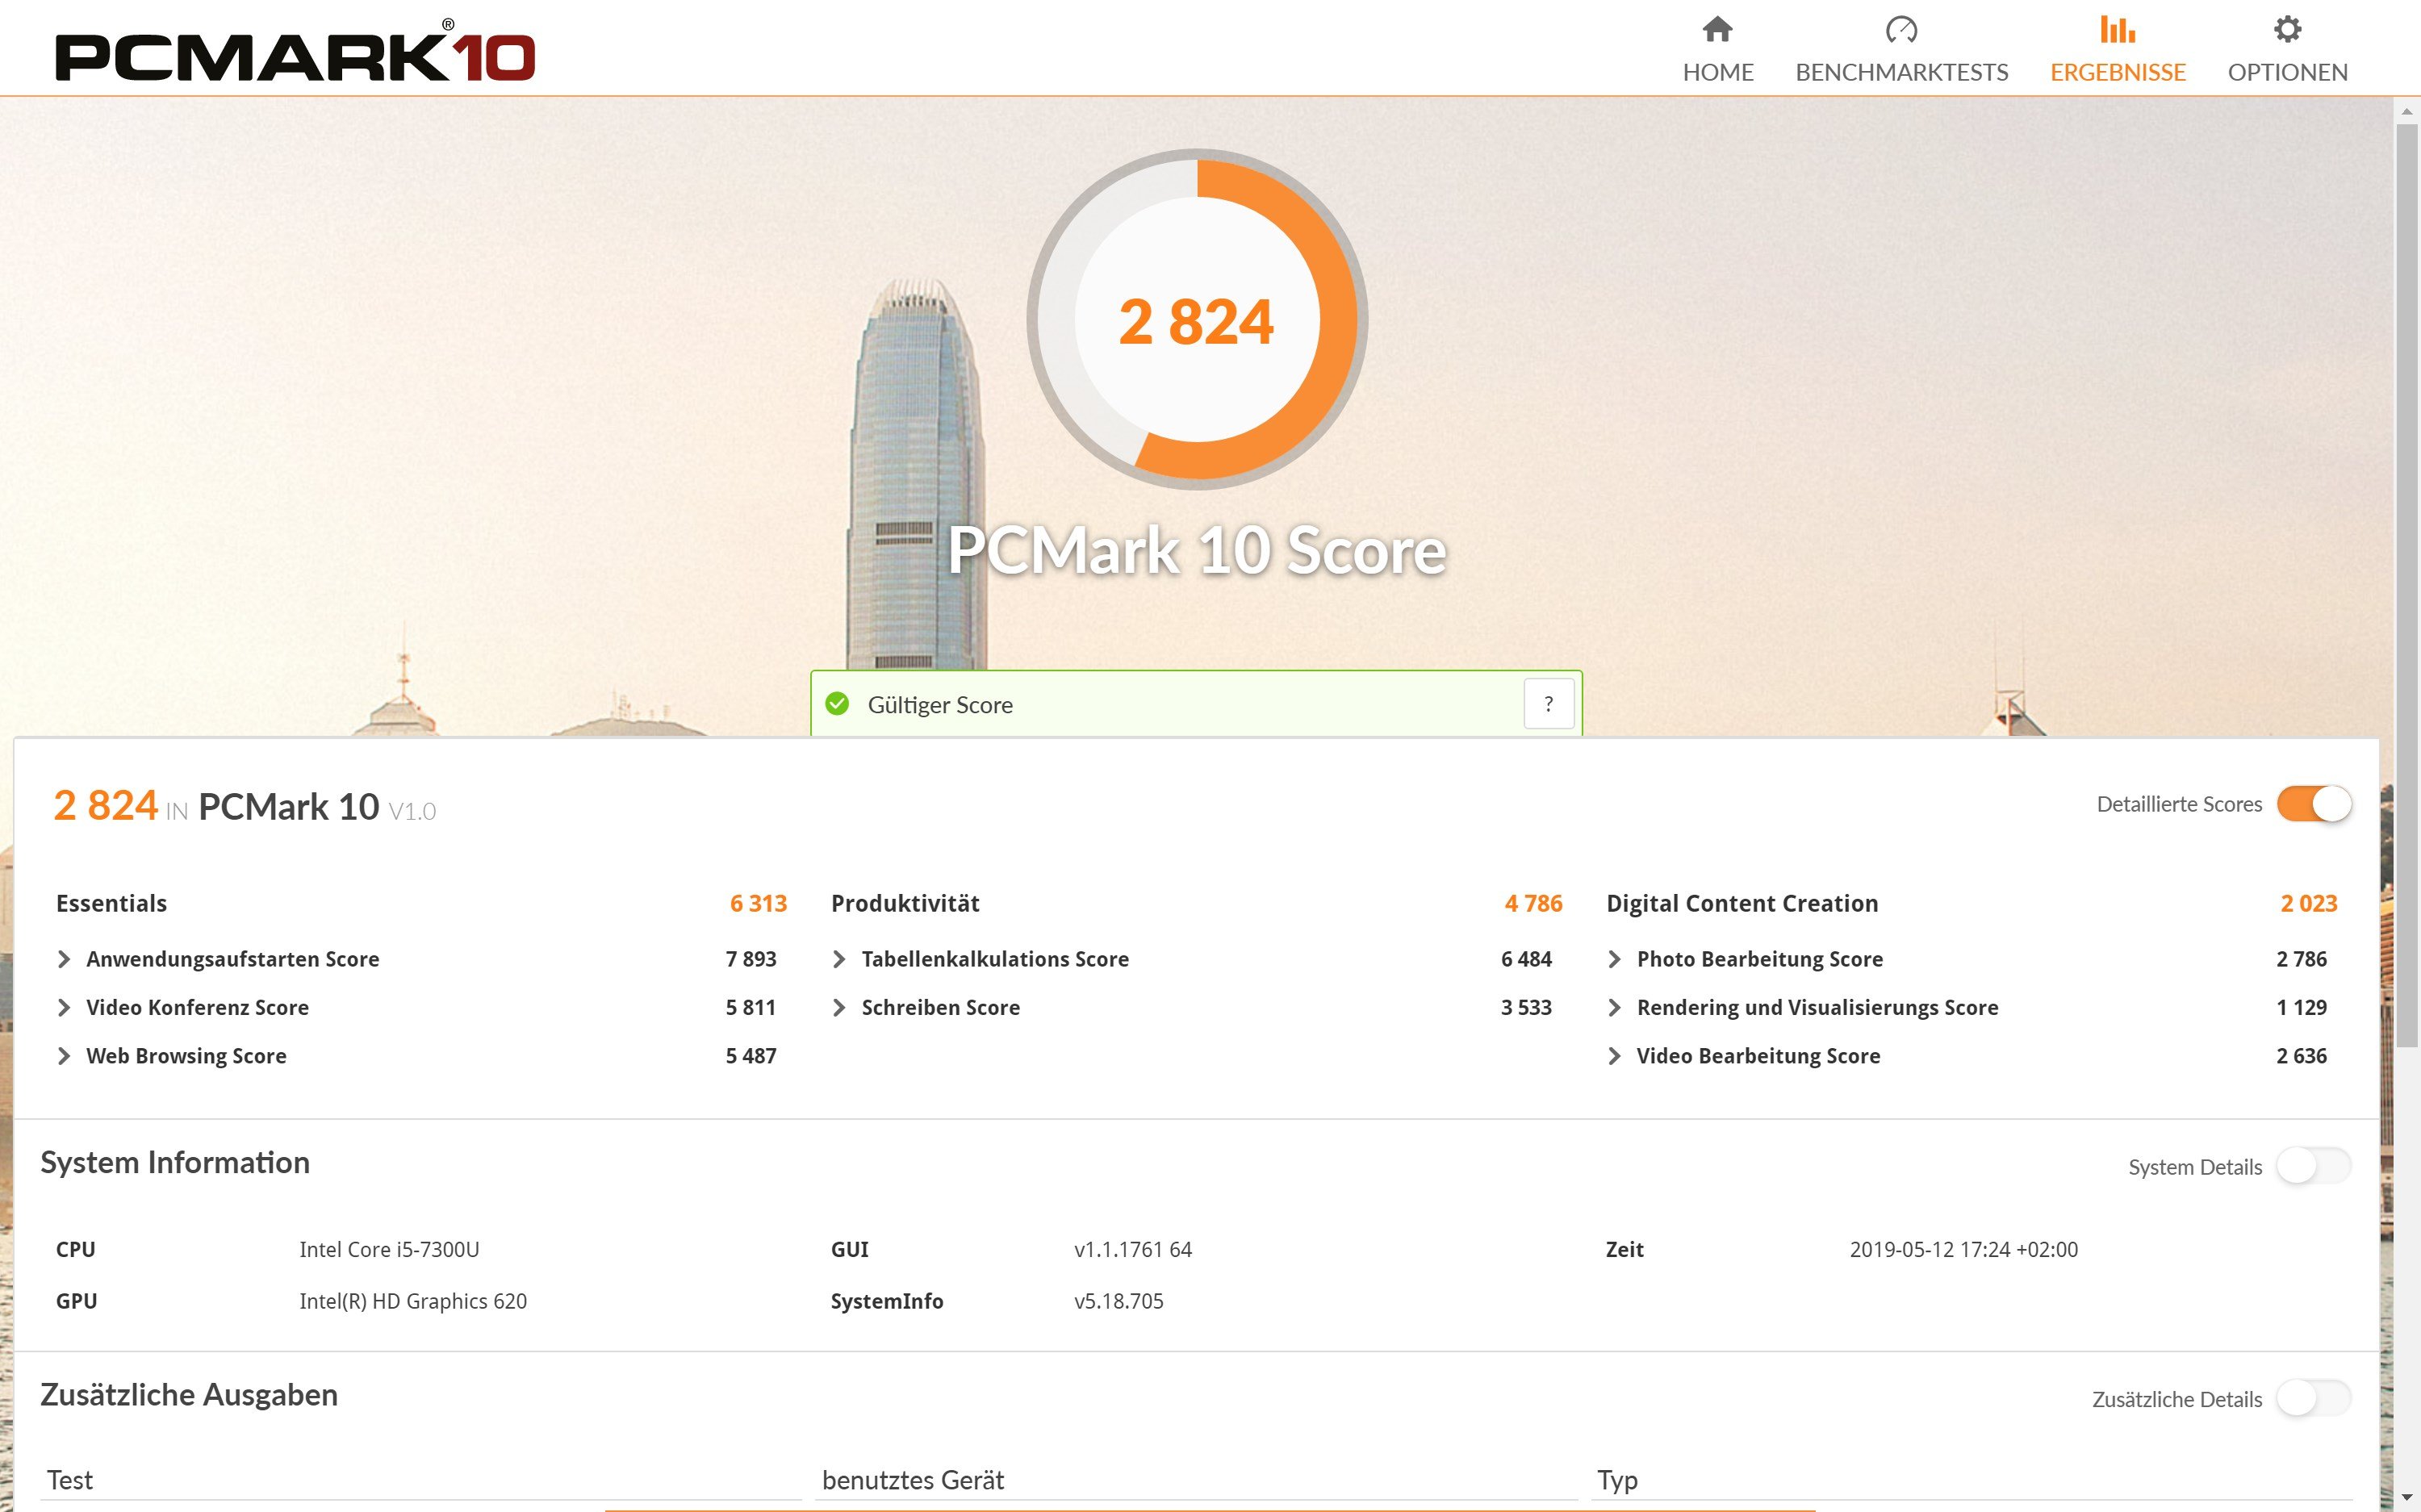Click the value 5 811
Viewport: 2421px width, 1512px height.
click(751, 1007)
